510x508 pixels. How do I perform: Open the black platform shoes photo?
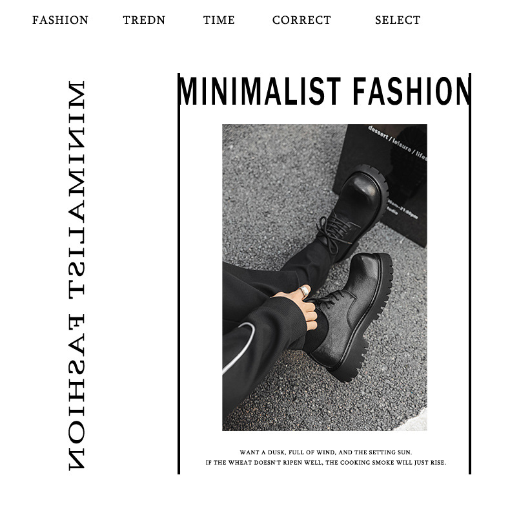tap(325, 277)
